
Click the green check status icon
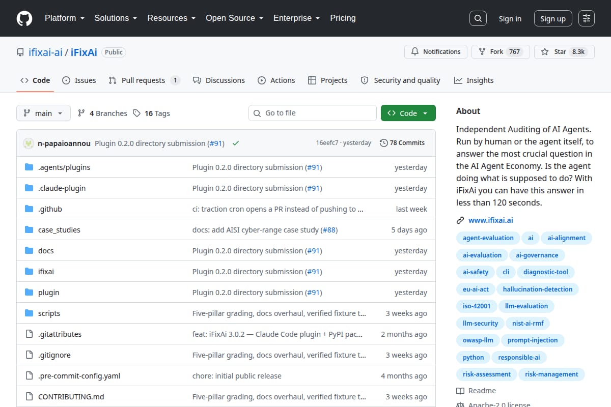click(236, 143)
